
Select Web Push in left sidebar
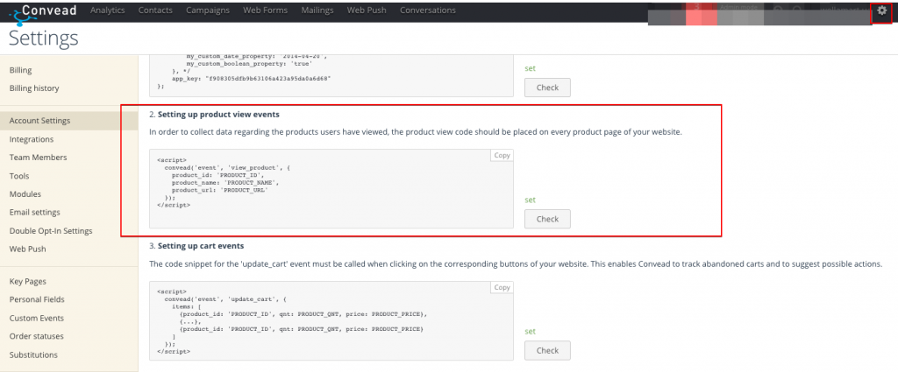(x=27, y=249)
